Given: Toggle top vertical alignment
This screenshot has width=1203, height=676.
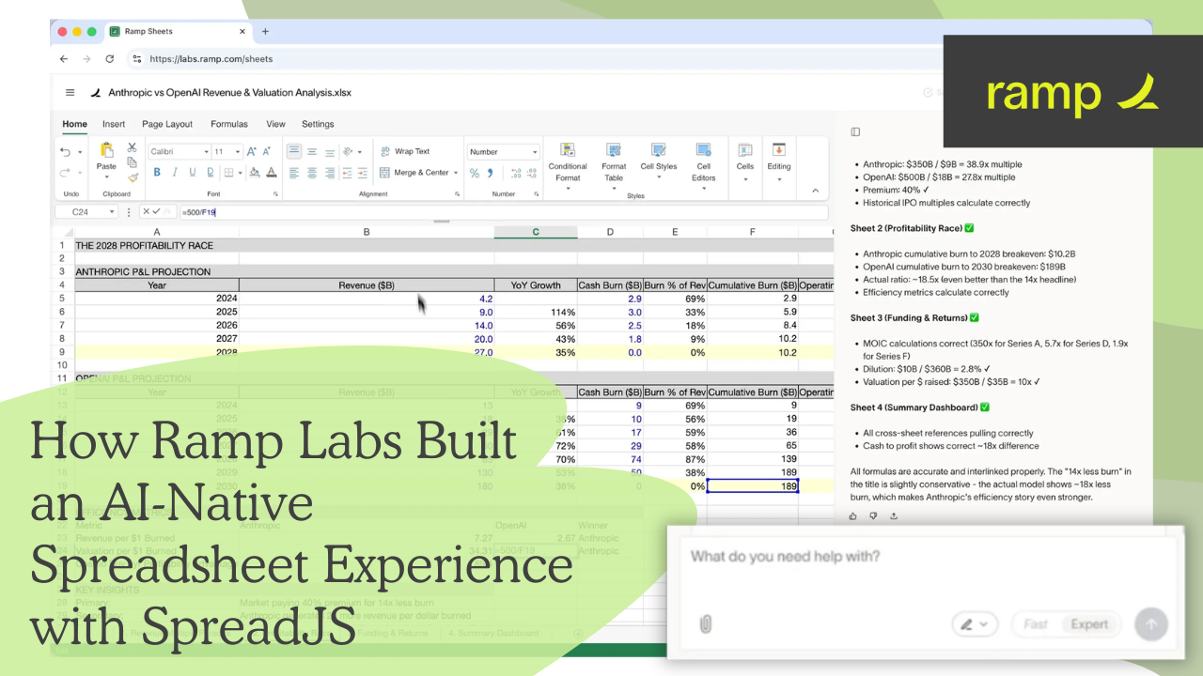Looking at the screenshot, I should (293, 151).
